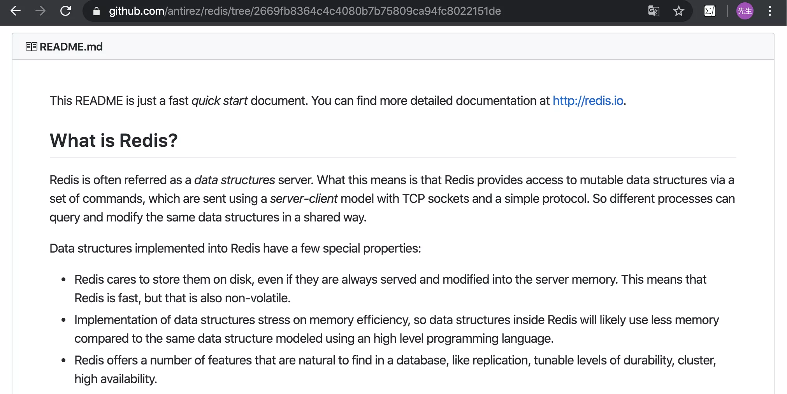
Task: Click the README.md file title
Action: click(x=71, y=47)
